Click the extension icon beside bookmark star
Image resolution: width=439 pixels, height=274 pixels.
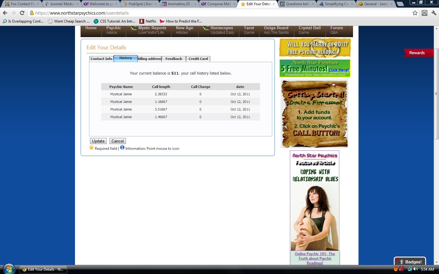coord(424,13)
